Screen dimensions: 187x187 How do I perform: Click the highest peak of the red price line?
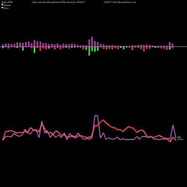103,120
